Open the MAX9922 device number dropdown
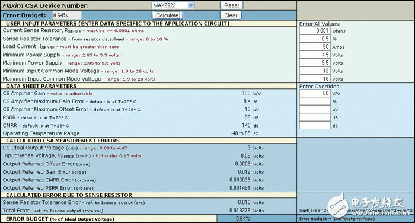Screen dimensions: 415x223 [173, 5]
